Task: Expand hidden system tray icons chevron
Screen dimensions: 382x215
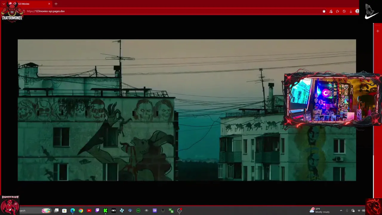Action: (341, 211)
